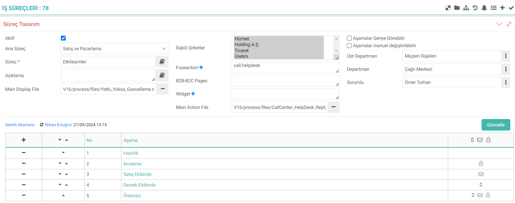The height and width of the screenshot is (203, 515).
Task: Uncheck the Aktif checkbox
Action: click(x=63, y=38)
